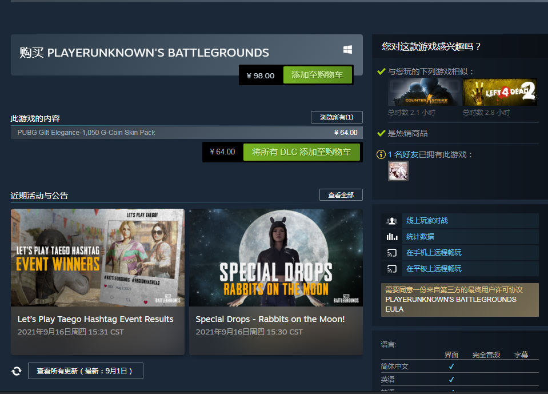Click 总时数 2.1 小时 text
The image size is (548, 394).
411,113
